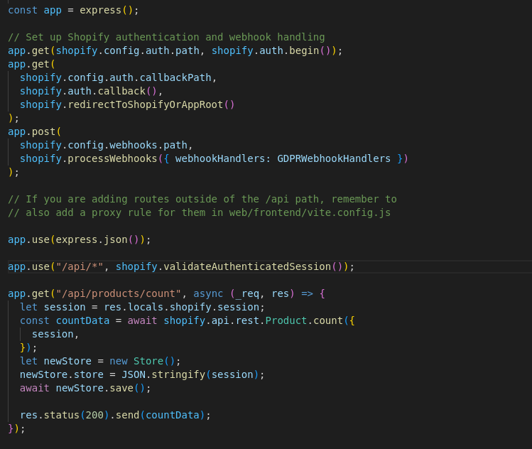The height and width of the screenshot is (449, 532).
Task: Click the 'session,' line inside count call
Action: (x=55, y=335)
